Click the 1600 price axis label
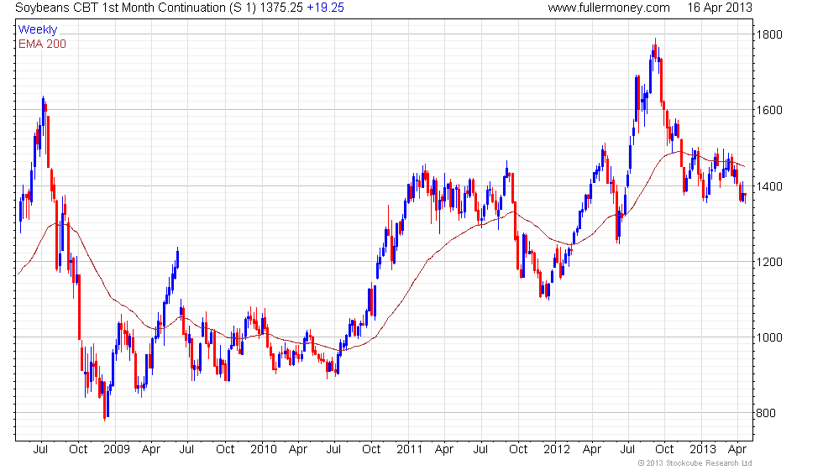This screenshot has width=823, height=470. (772, 110)
